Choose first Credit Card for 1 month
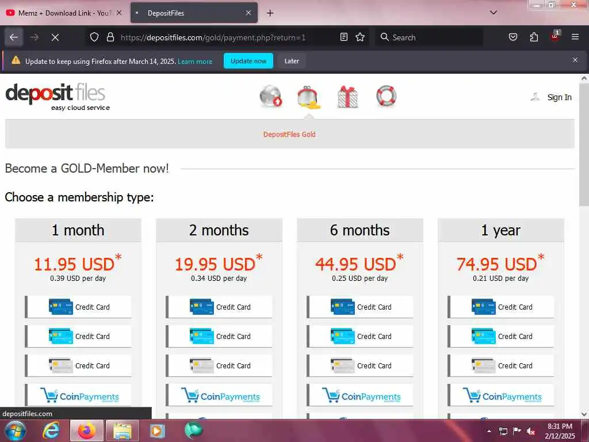 coord(78,307)
